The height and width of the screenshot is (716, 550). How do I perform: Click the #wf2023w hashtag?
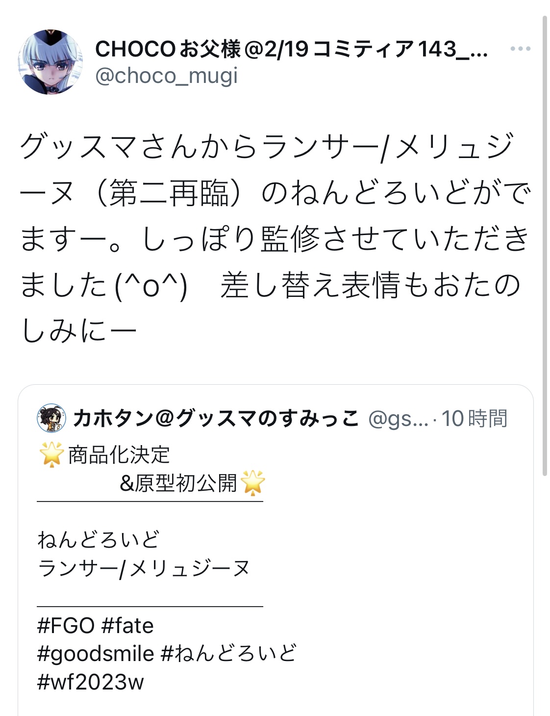(x=90, y=682)
